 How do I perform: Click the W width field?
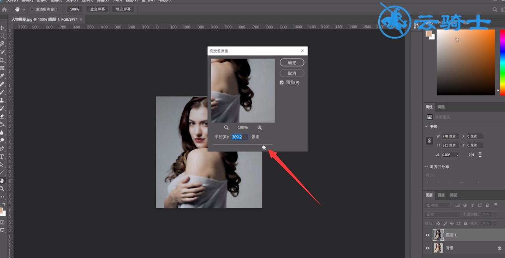450,136
